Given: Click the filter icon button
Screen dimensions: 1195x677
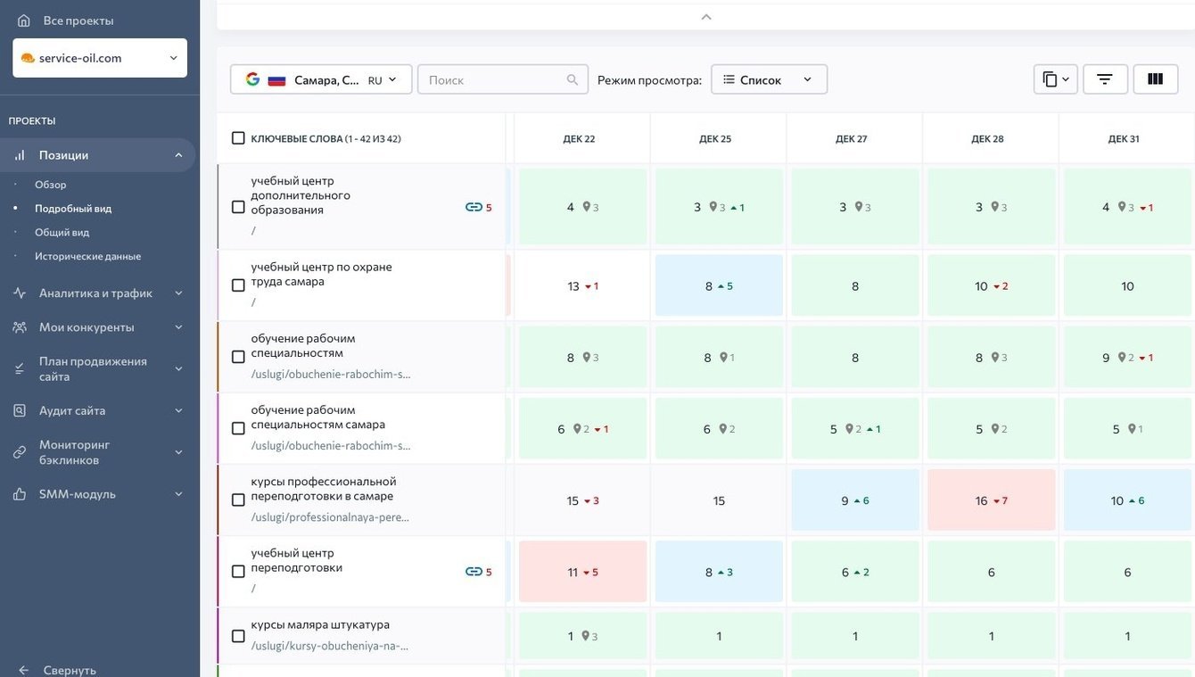Looking at the screenshot, I should [1105, 79].
